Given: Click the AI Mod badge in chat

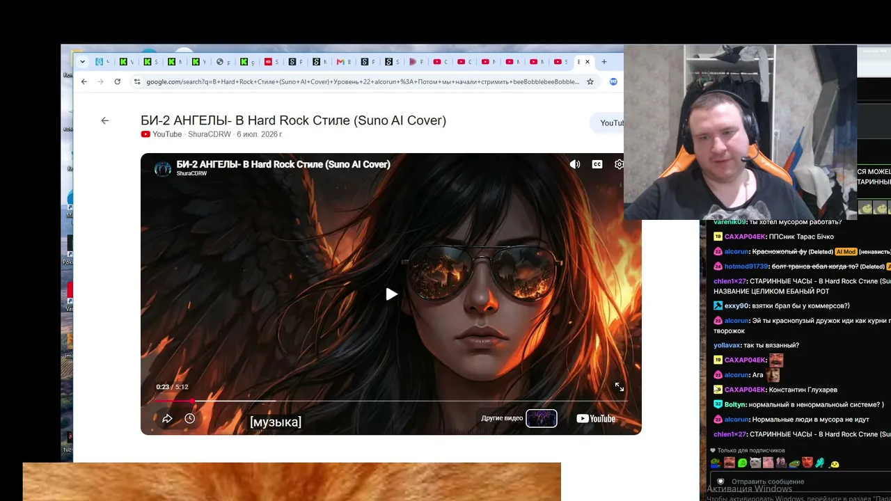Looking at the screenshot, I should 846,251.
